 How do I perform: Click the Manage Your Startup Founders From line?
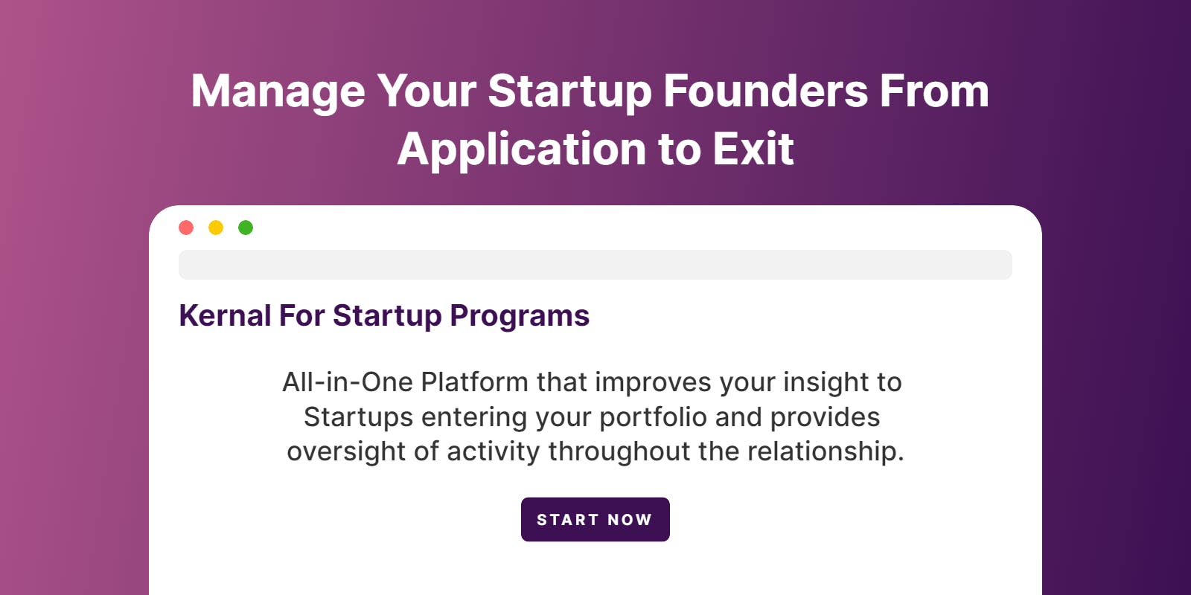pyautogui.click(x=590, y=91)
